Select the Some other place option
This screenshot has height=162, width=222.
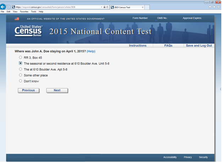(21, 75)
